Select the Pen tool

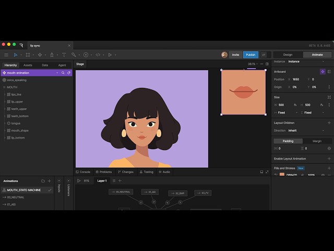(x=52, y=55)
